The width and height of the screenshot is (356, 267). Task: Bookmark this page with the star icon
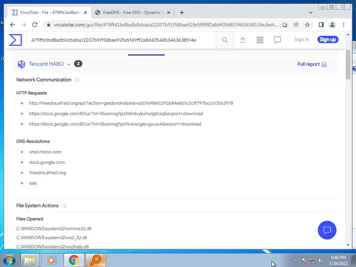[x=307, y=25]
